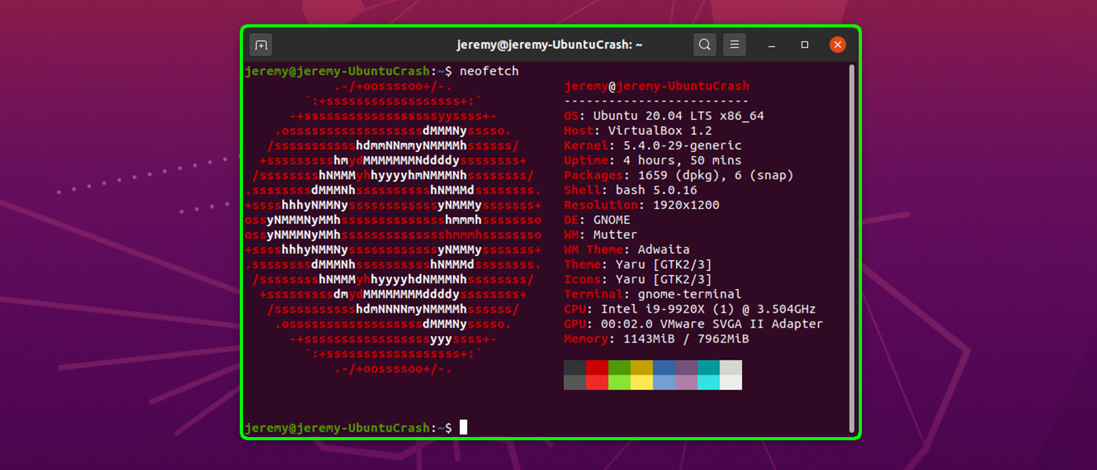Click the DE: GNOME line

tap(597, 220)
